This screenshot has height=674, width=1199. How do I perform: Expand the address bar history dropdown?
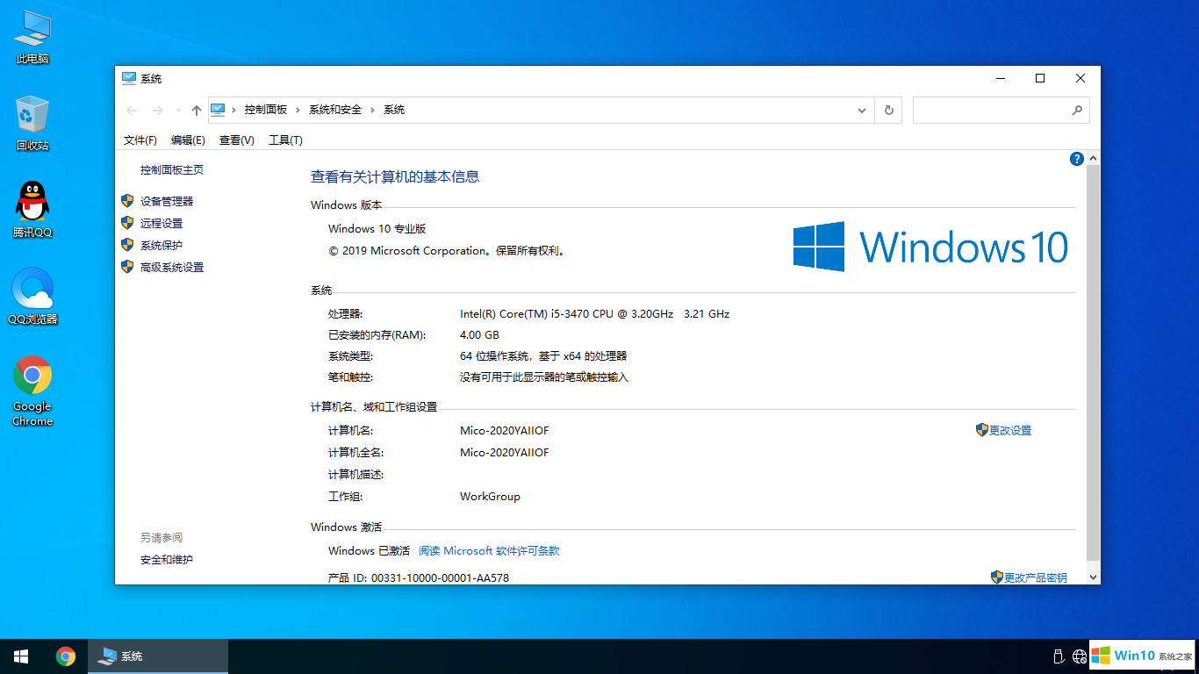[x=861, y=110]
